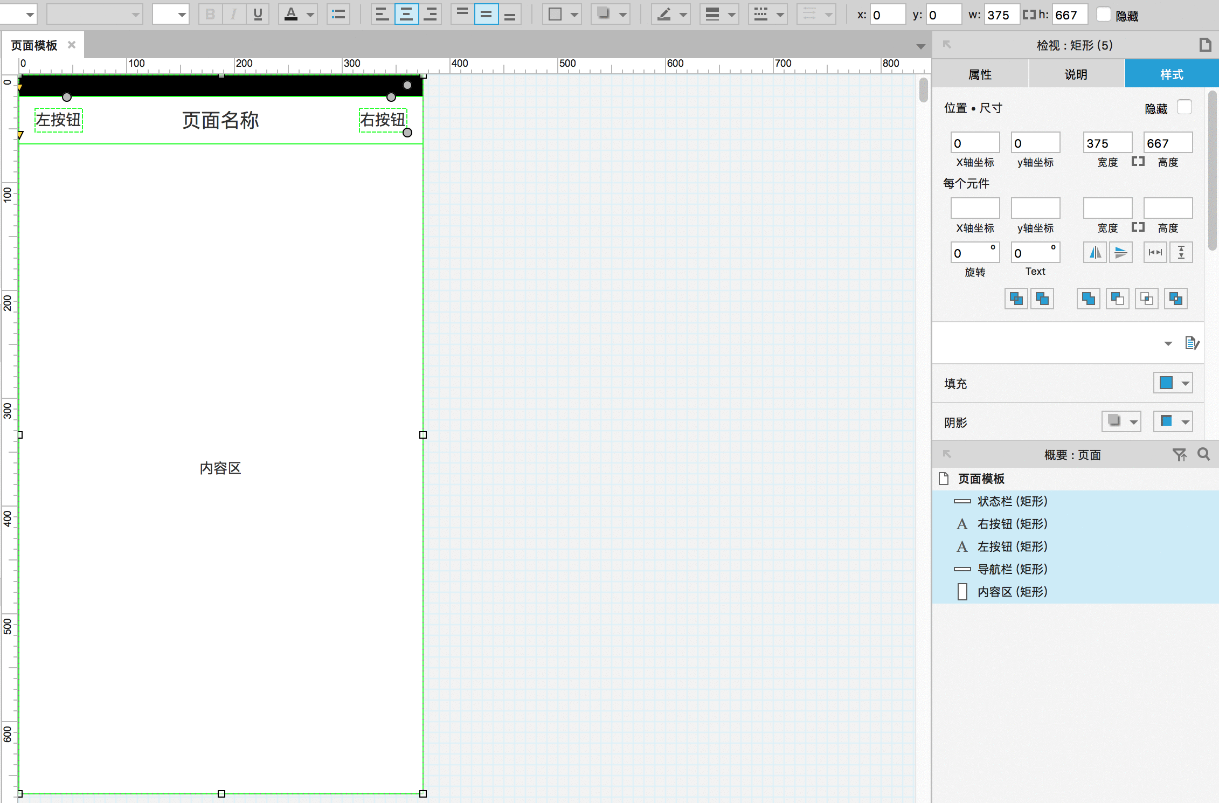Expand the font color arrow
Viewport: 1219px width, 803px height.
310,15
